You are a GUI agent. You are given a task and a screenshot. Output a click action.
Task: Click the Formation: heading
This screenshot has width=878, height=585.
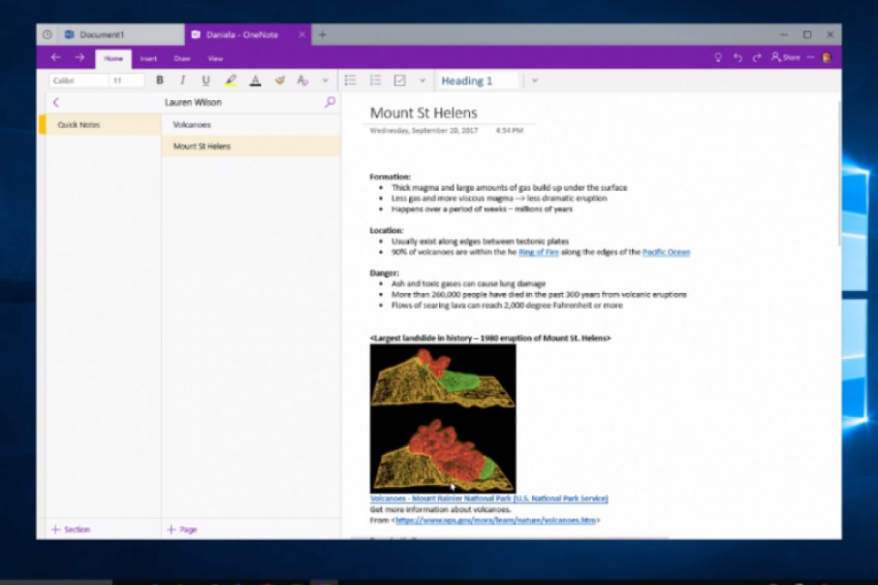click(x=390, y=177)
